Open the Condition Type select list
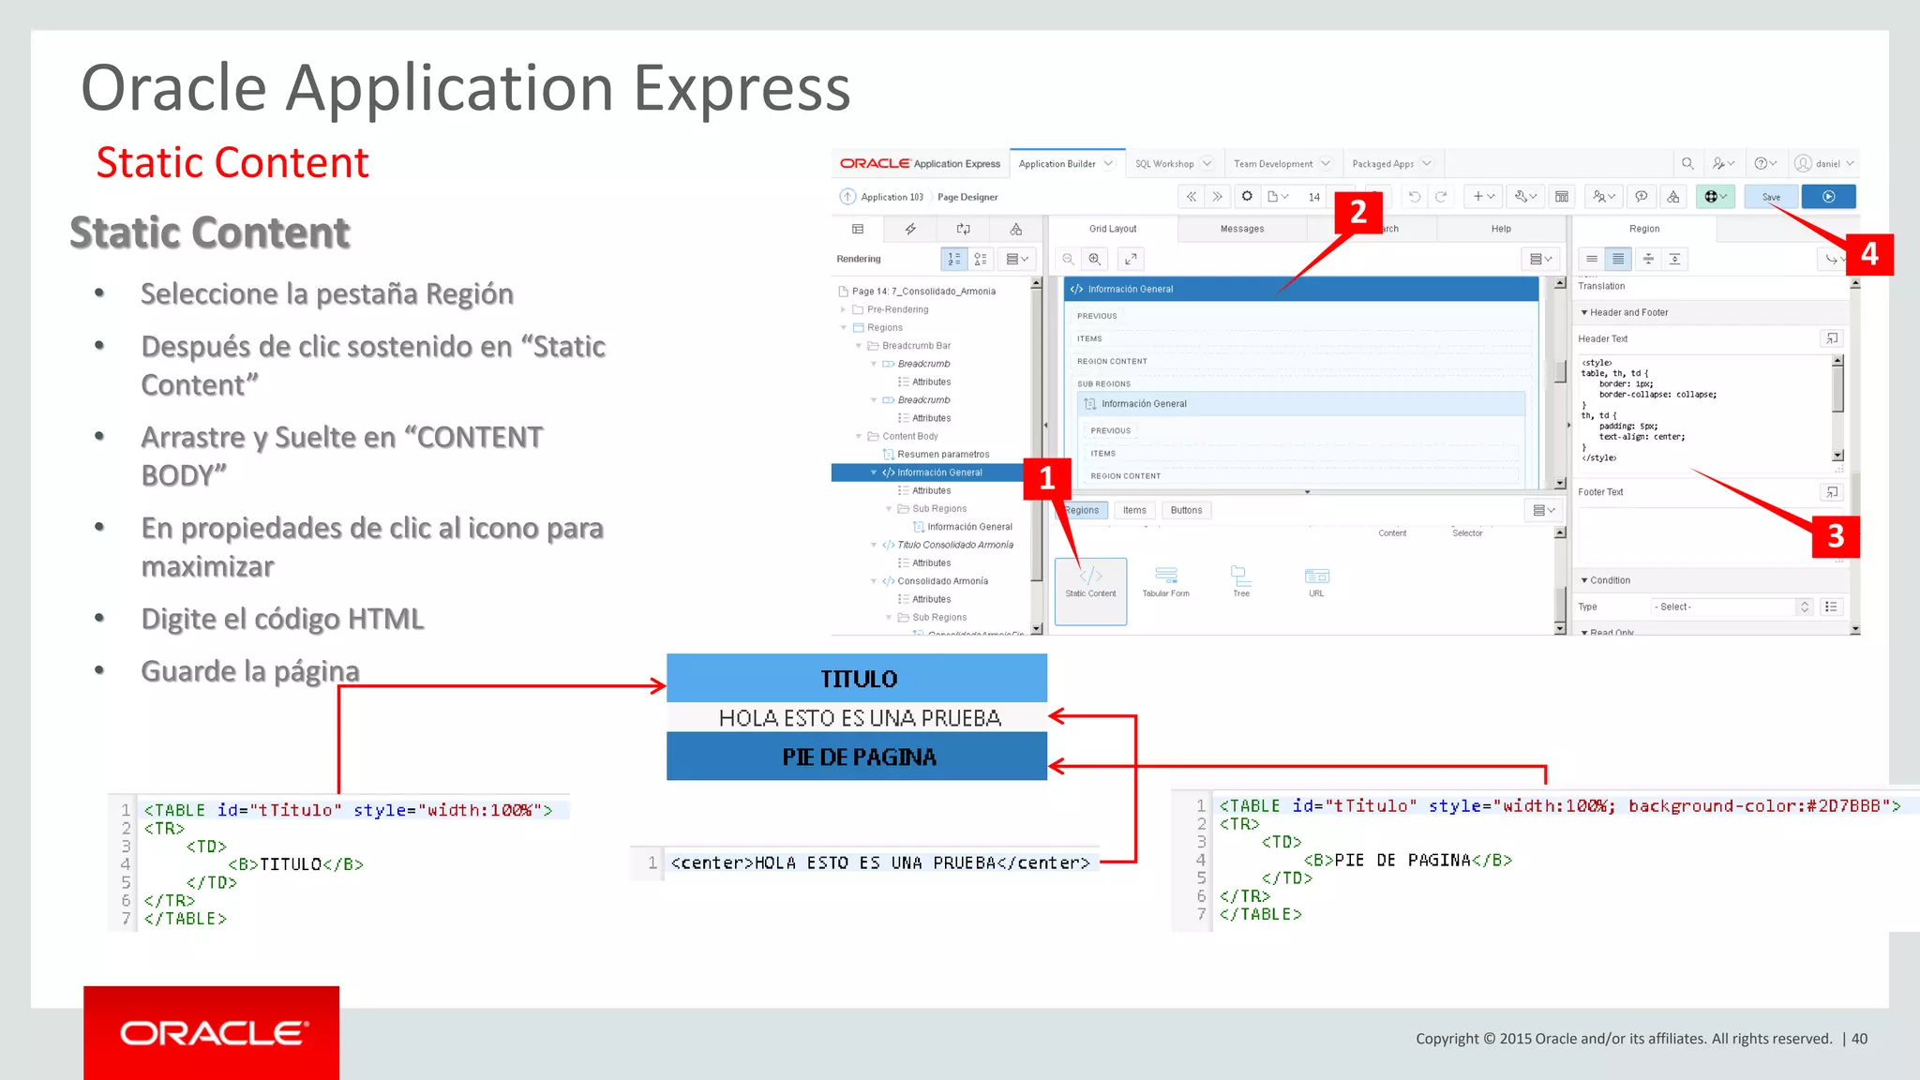1920x1080 pixels. pyautogui.click(x=1731, y=607)
